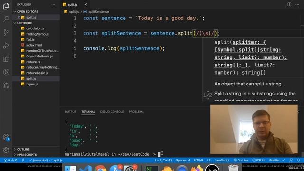Open Finder from the dock

pos(70,168)
